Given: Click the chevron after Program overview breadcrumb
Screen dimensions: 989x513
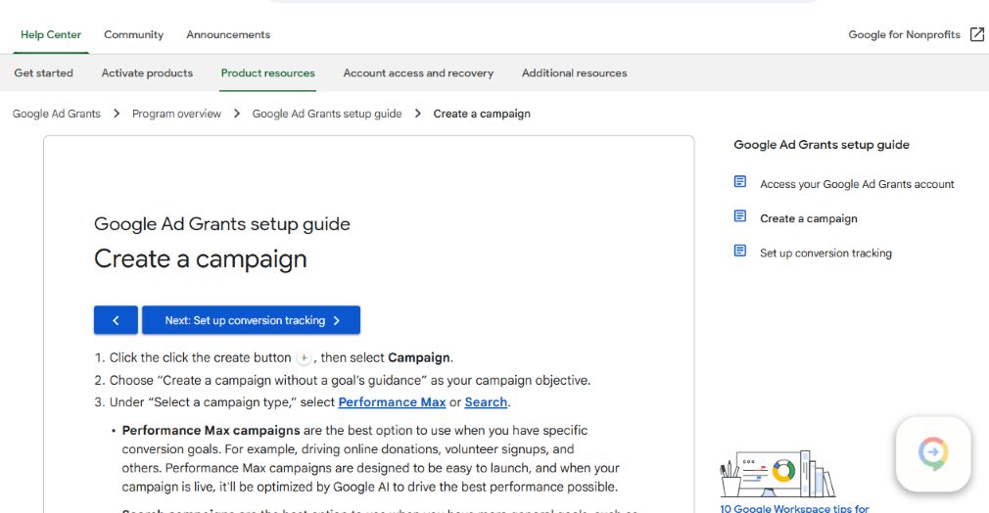Looking at the screenshot, I should click(x=237, y=114).
